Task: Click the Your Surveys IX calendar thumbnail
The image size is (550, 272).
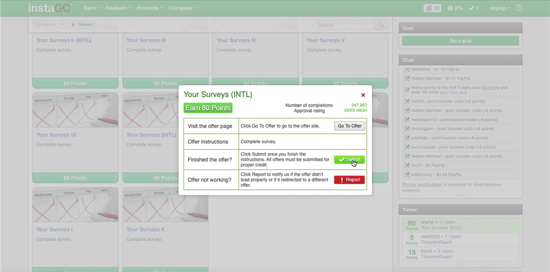Action: [75, 110]
